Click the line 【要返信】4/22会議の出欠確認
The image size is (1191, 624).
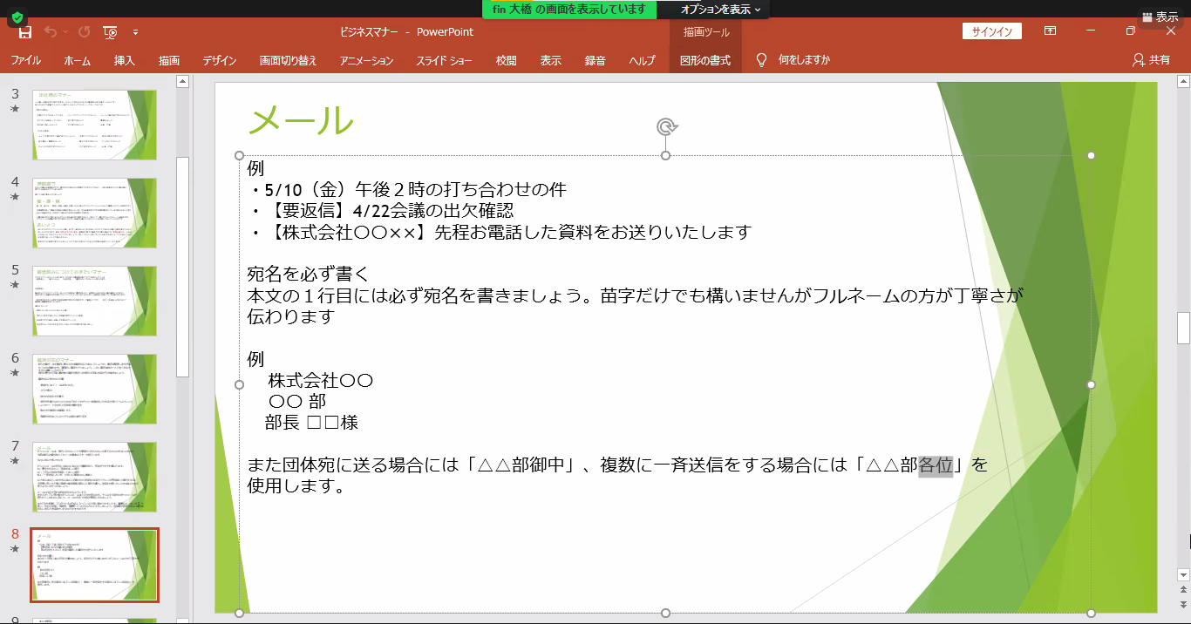[x=390, y=210]
